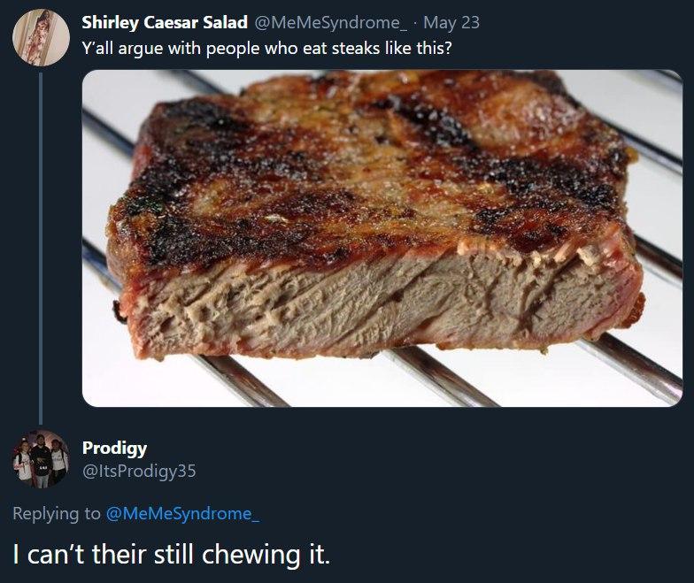Click the @ItsProdigy35 handle
This screenshot has height=583, width=694.
click(138, 471)
